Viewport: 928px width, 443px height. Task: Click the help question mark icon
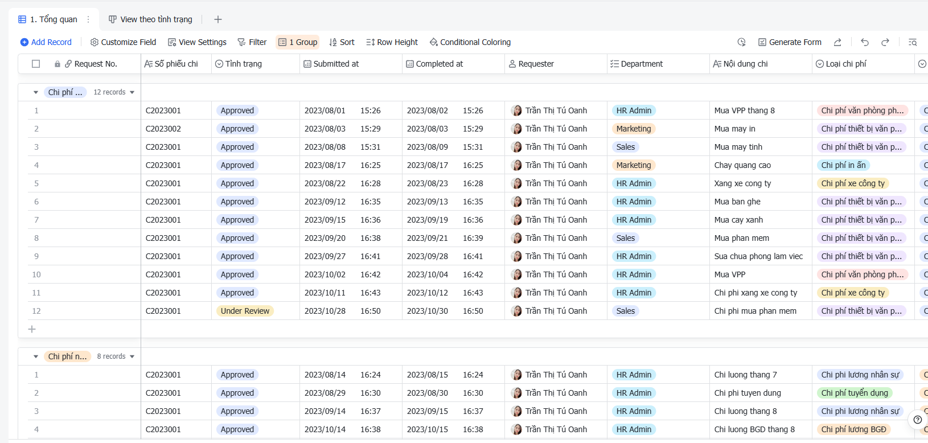pyautogui.click(x=917, y=420)
